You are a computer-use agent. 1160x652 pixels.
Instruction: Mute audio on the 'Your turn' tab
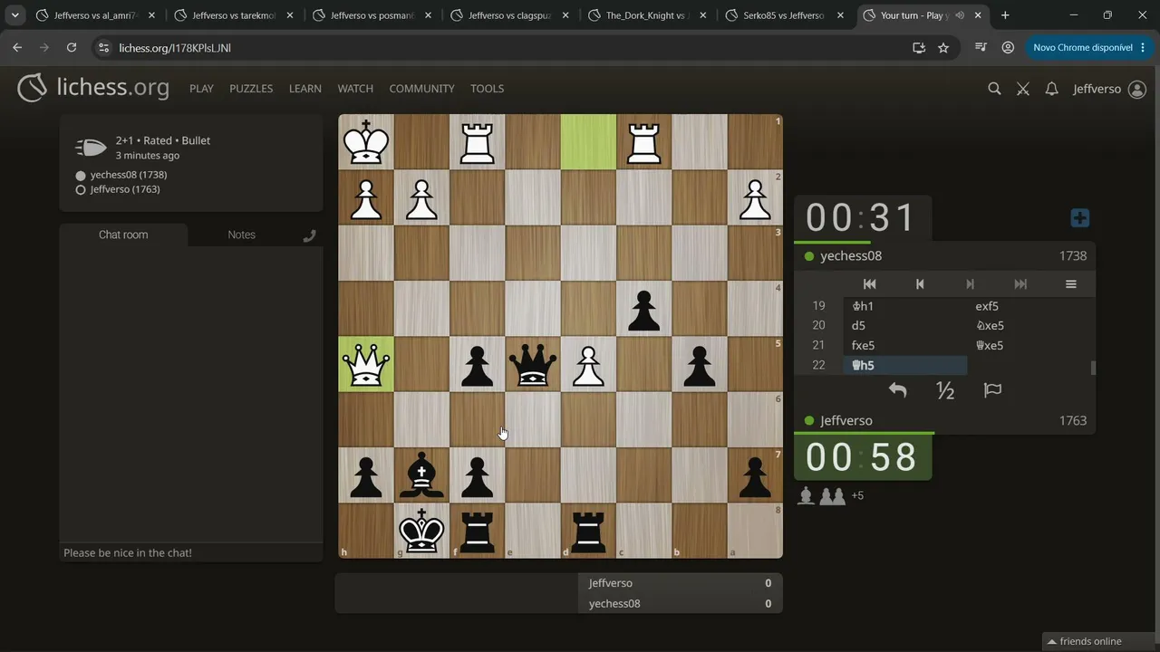tap(960, 15)
